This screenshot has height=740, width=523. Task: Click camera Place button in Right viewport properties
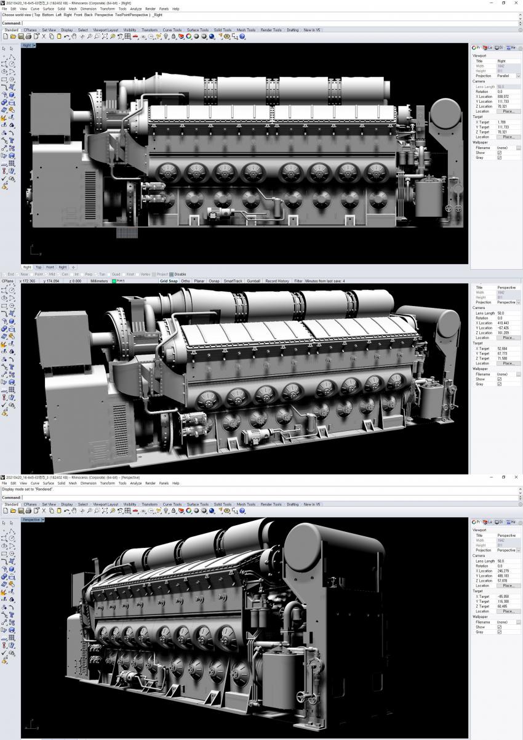508,111
